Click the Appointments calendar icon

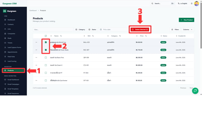tap(5, 52)
